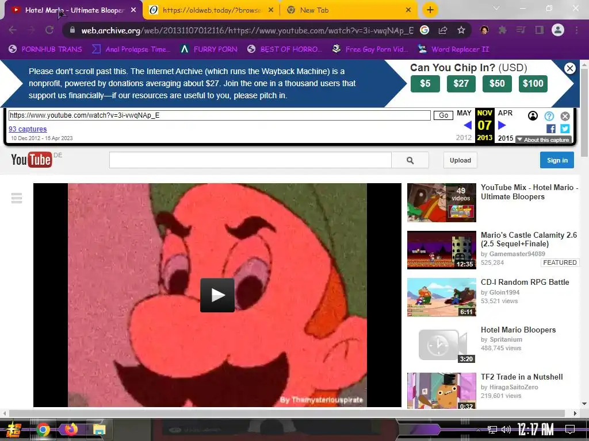Reload the current page

coord(49,30)
